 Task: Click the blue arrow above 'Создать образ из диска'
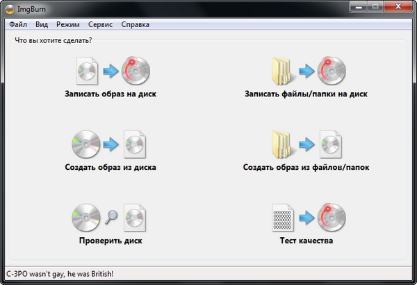coord(111,144)
